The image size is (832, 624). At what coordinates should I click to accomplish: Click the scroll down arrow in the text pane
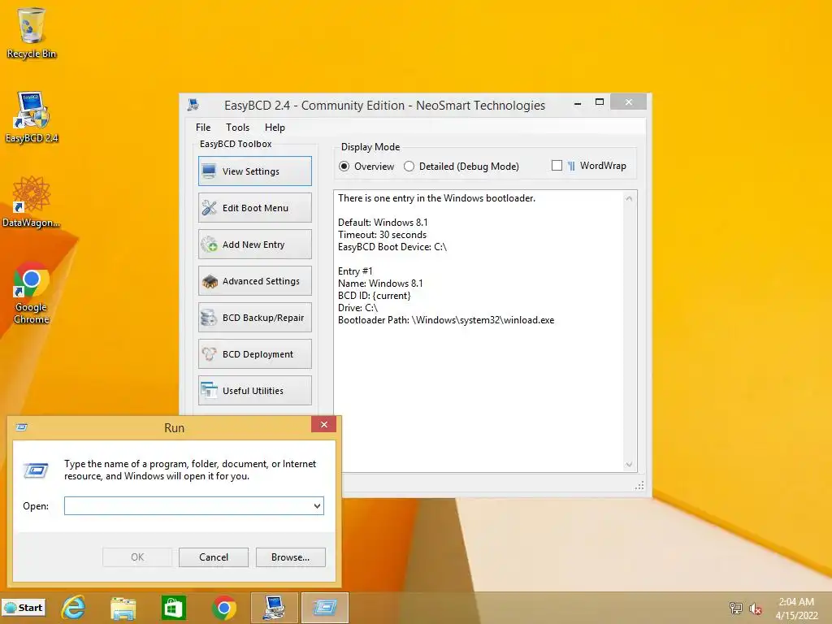pos(629,464)
